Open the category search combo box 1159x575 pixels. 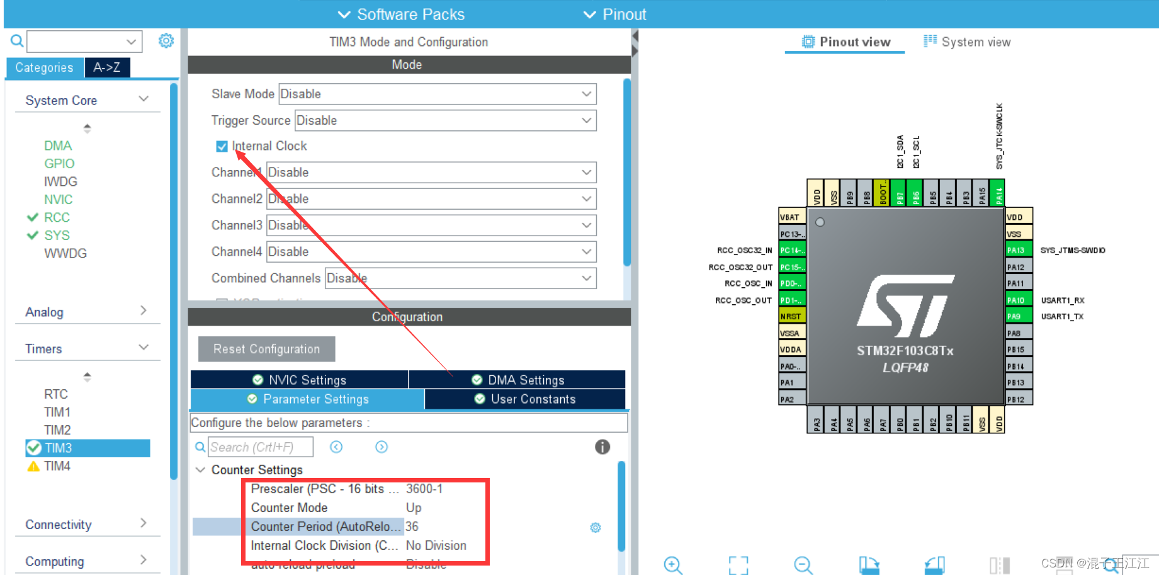[x=84, y=42]
